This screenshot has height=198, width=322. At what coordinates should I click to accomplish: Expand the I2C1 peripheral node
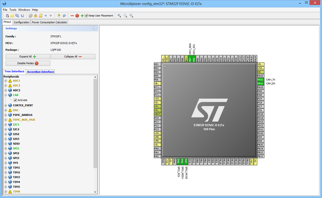(x=6, y=125)
